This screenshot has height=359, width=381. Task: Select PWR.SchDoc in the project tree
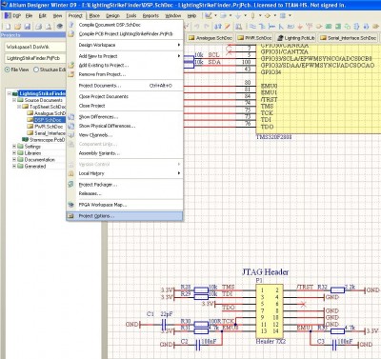pos(49,127)
